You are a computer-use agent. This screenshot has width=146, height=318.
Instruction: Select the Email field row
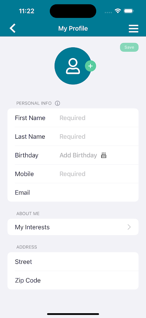tap(73, 192)
